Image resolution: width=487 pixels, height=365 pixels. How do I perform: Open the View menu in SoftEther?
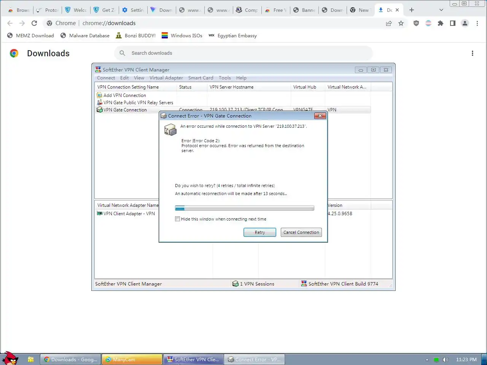pos(139,78)
